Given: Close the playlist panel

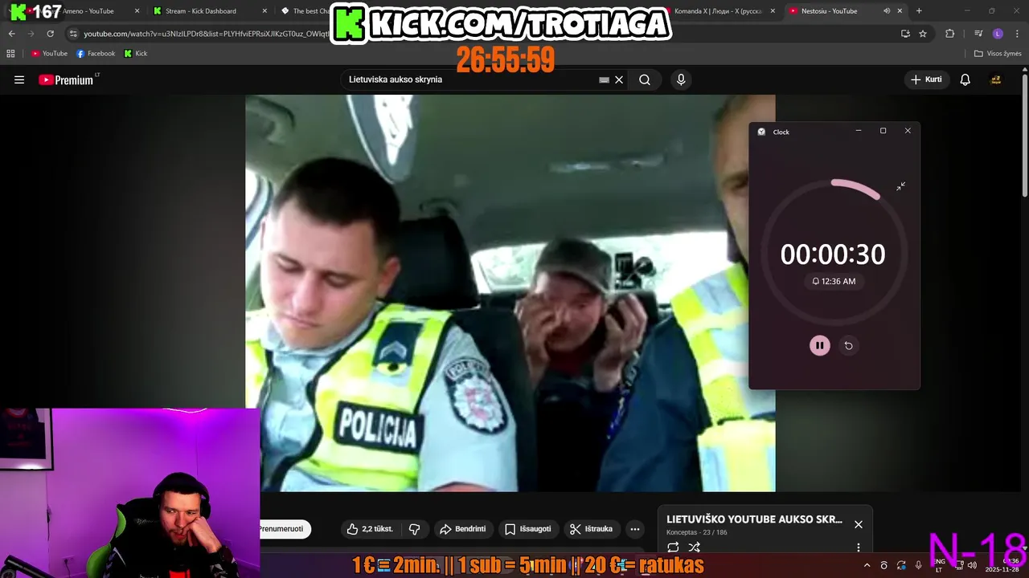Looking at the screenshot, I should 859,524.
